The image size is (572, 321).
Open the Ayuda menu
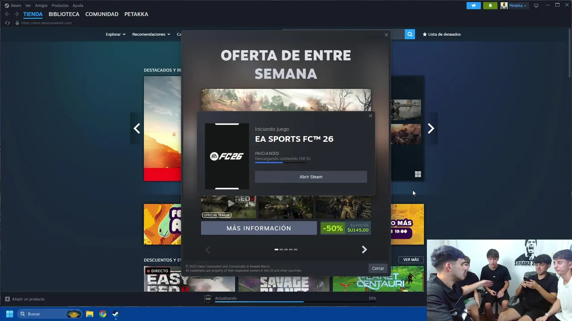(x=78, y=5)
